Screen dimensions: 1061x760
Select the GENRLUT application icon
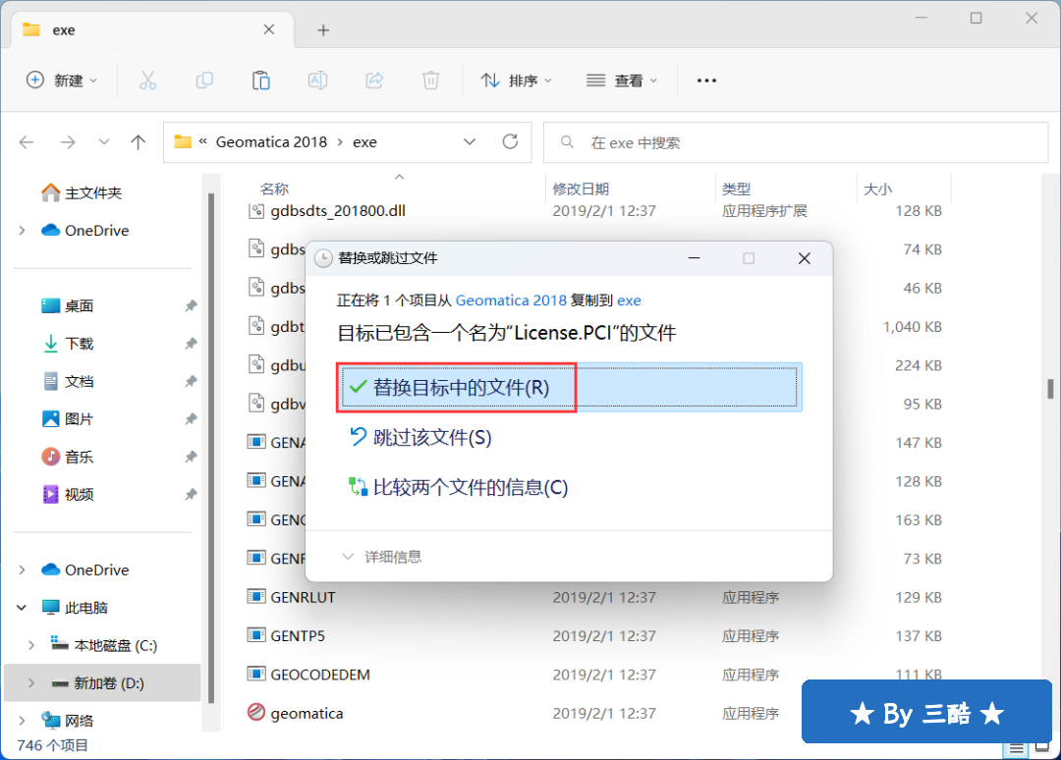click(x=255, y=597)
